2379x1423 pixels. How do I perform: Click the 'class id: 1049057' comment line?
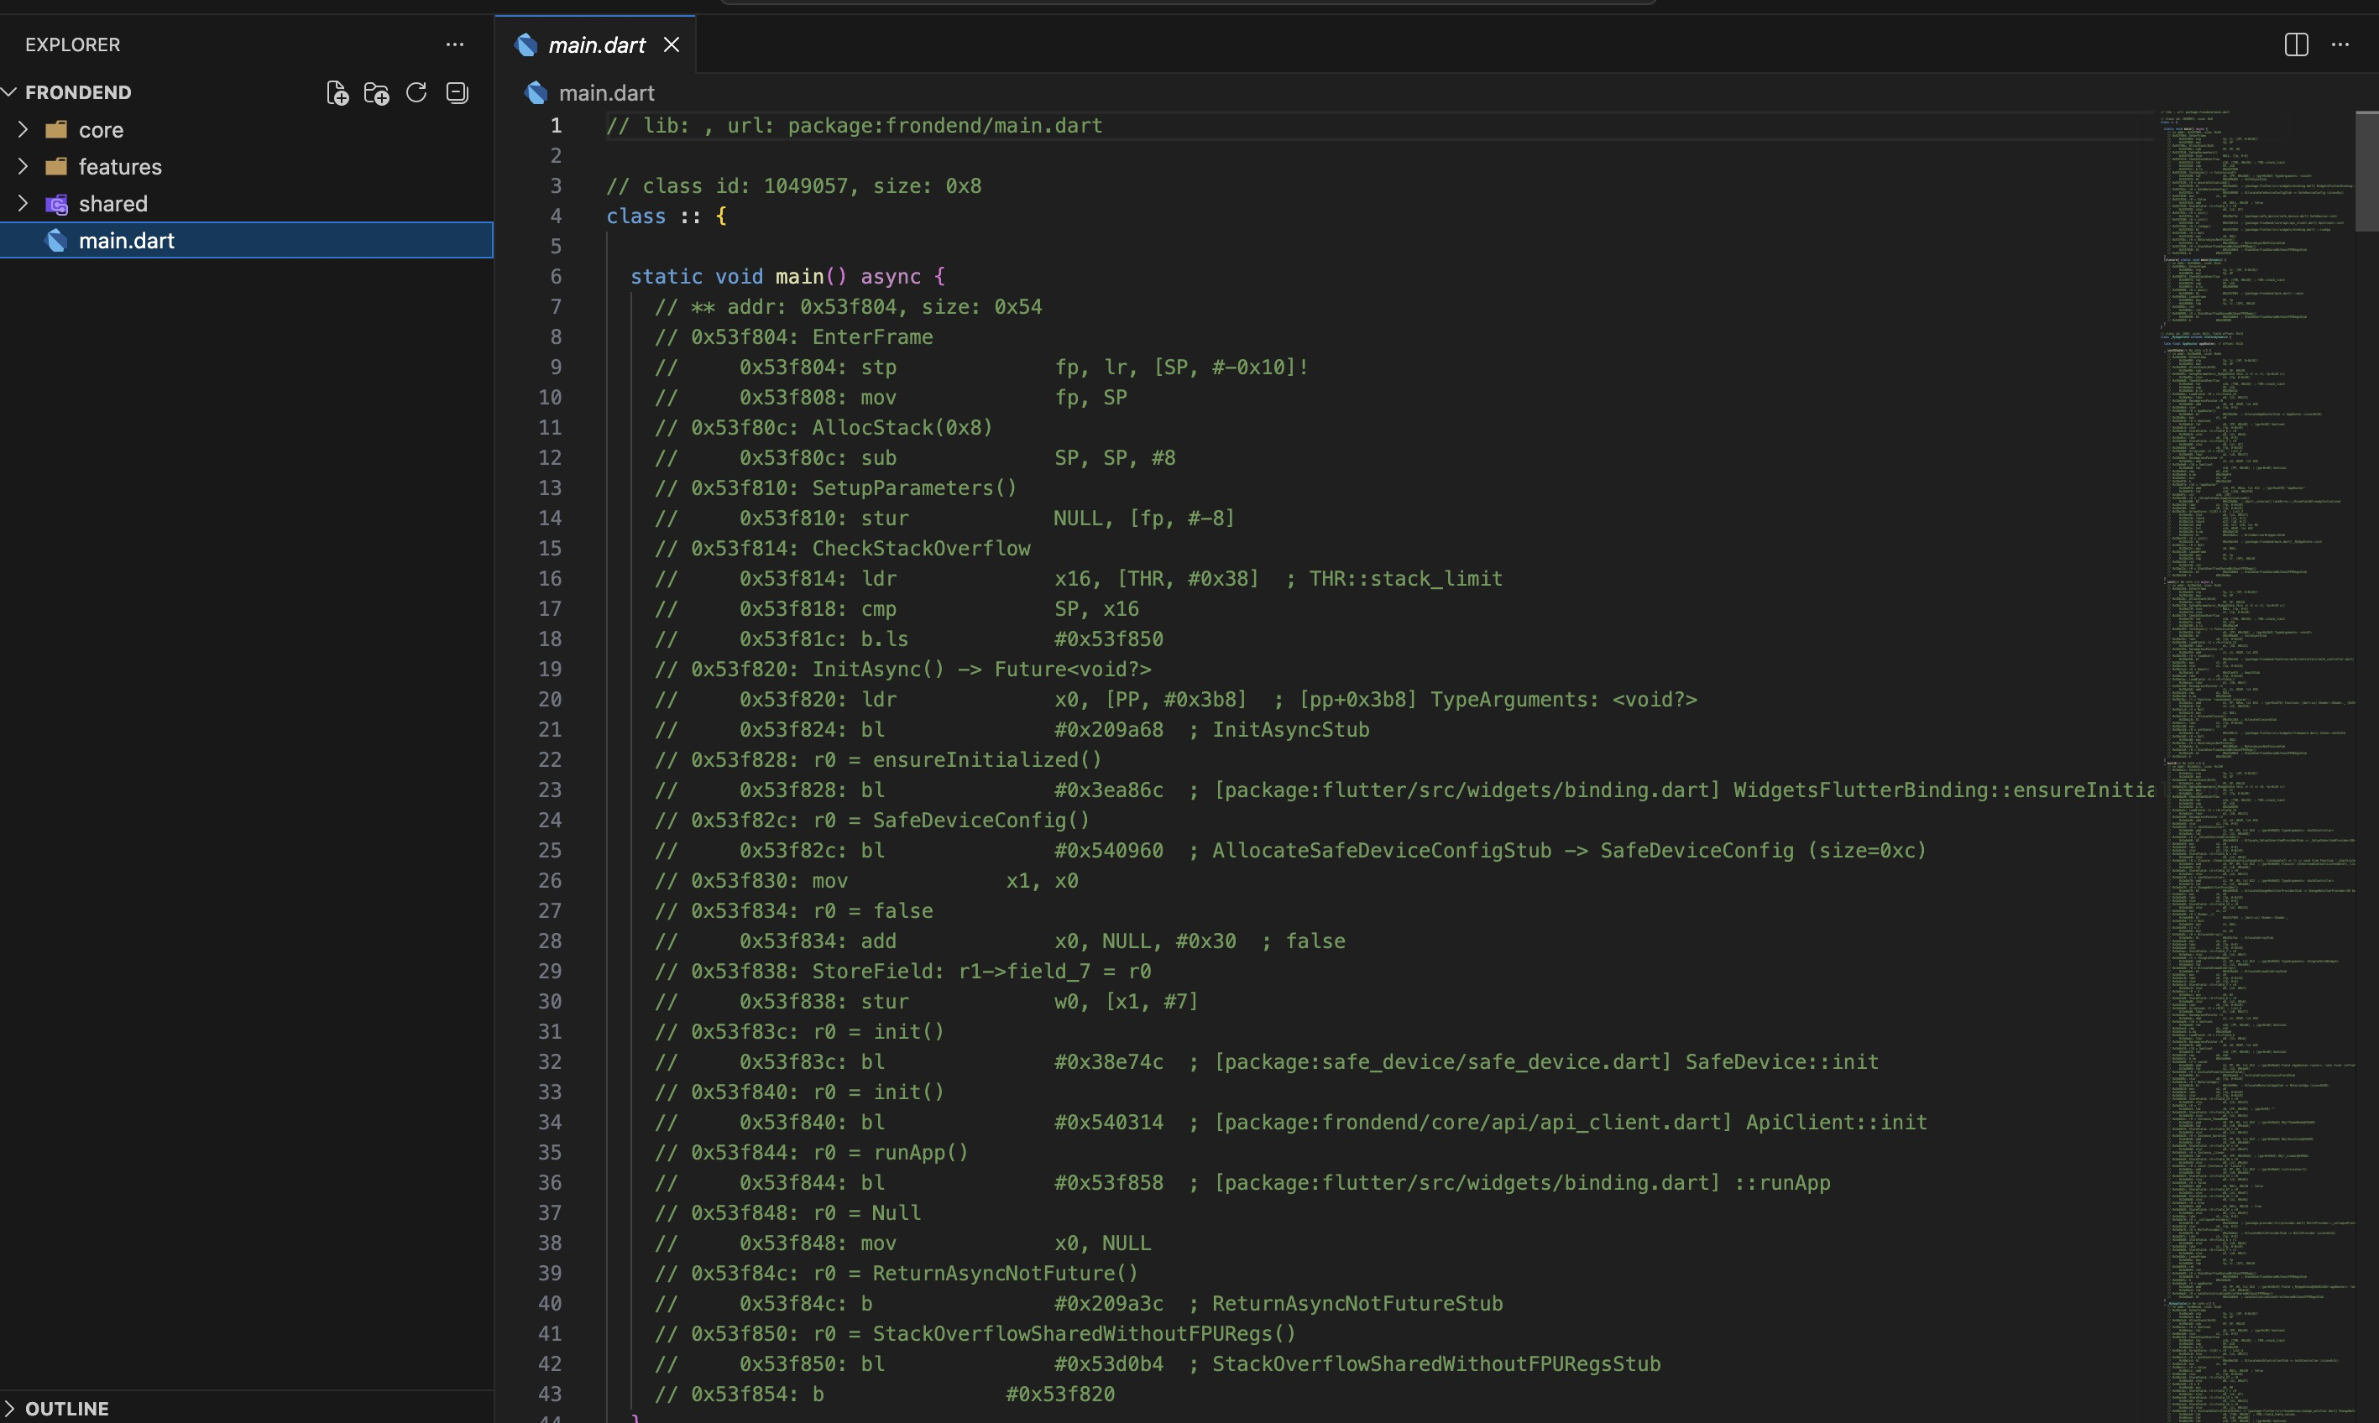click(x=793, y=186)
